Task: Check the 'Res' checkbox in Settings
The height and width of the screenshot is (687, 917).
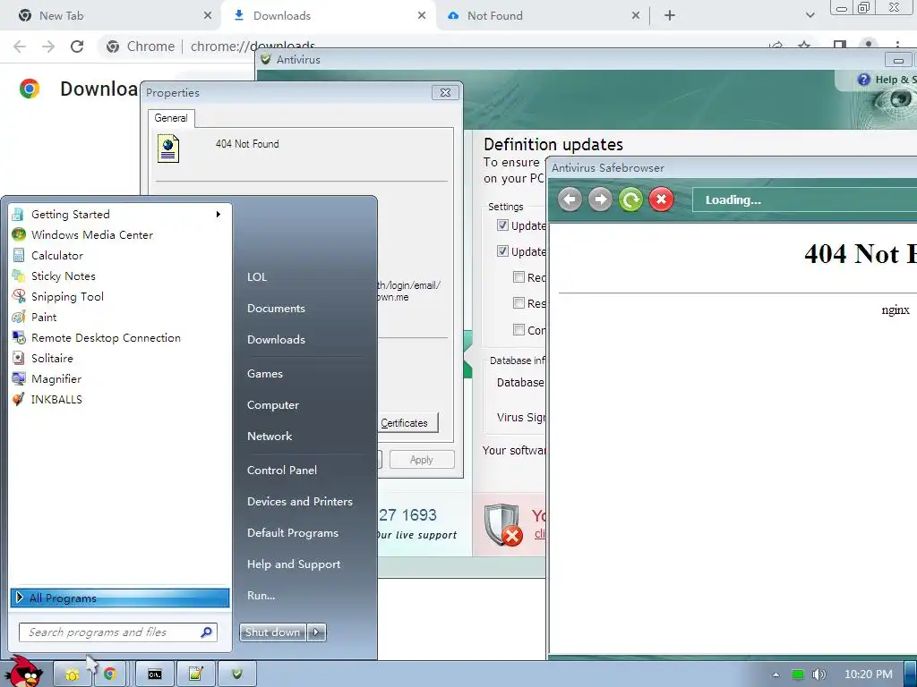Action: (x=518, y=302)
